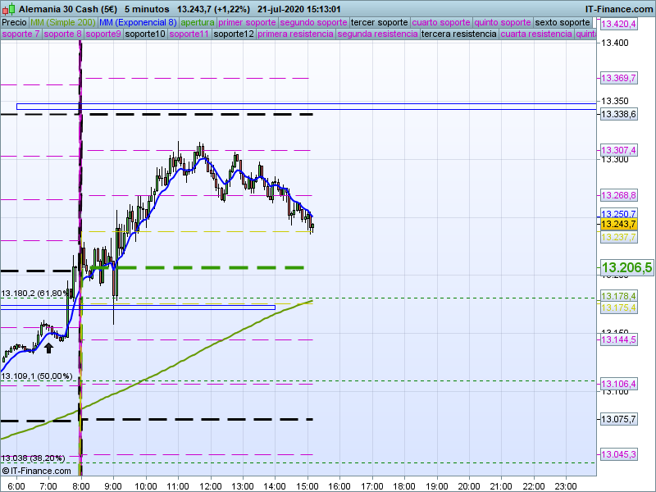Screen dimensions: 656x492
Task: Click the primera resistencia label
Action: [295, 34]
